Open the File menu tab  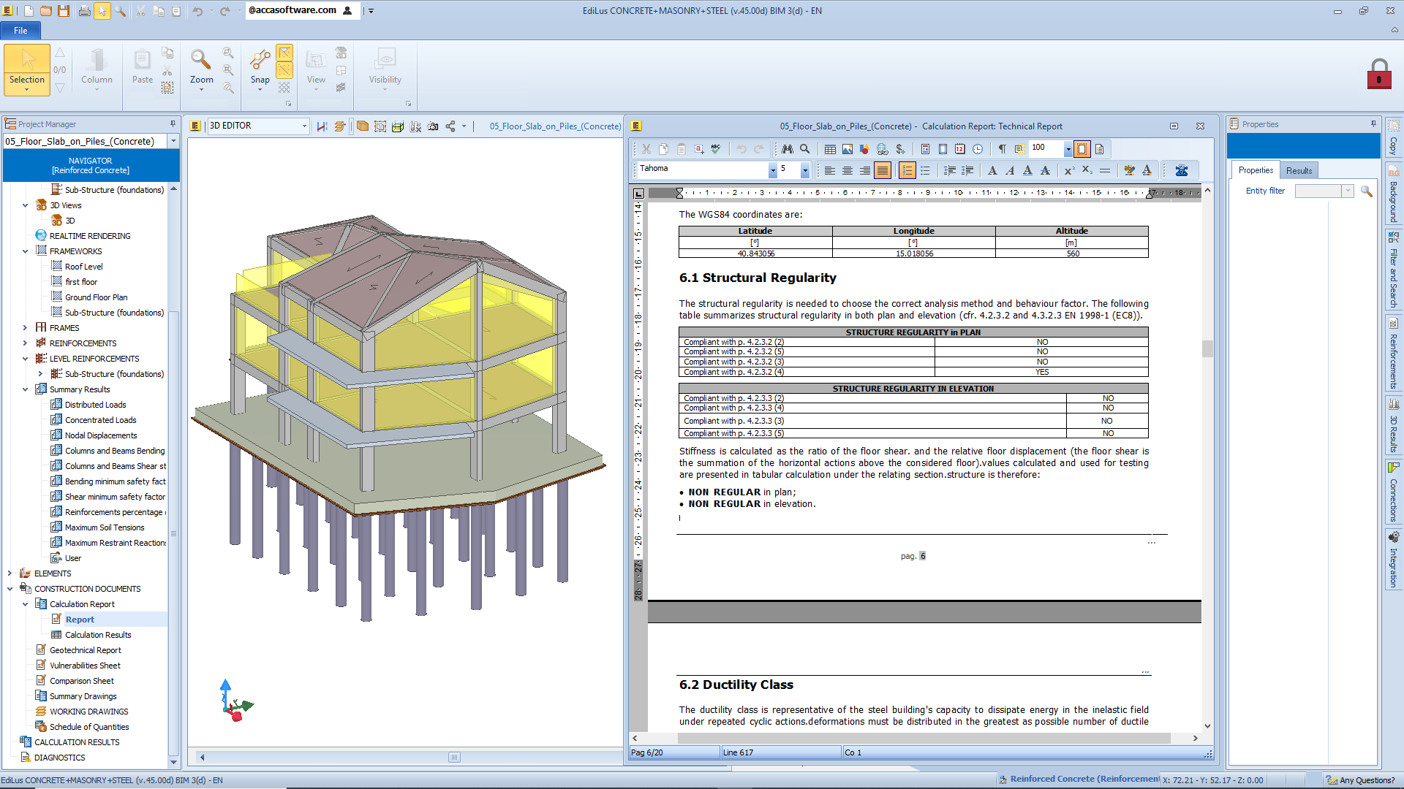(x=20, y=31)
